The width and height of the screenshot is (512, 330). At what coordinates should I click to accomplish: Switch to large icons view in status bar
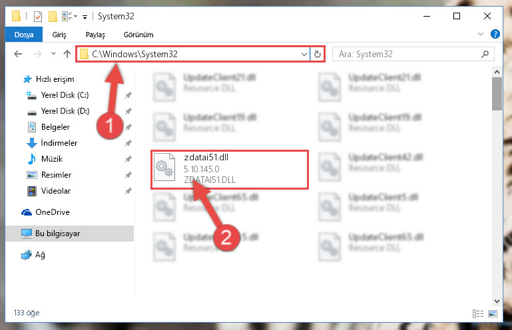(x=493, y=313)
